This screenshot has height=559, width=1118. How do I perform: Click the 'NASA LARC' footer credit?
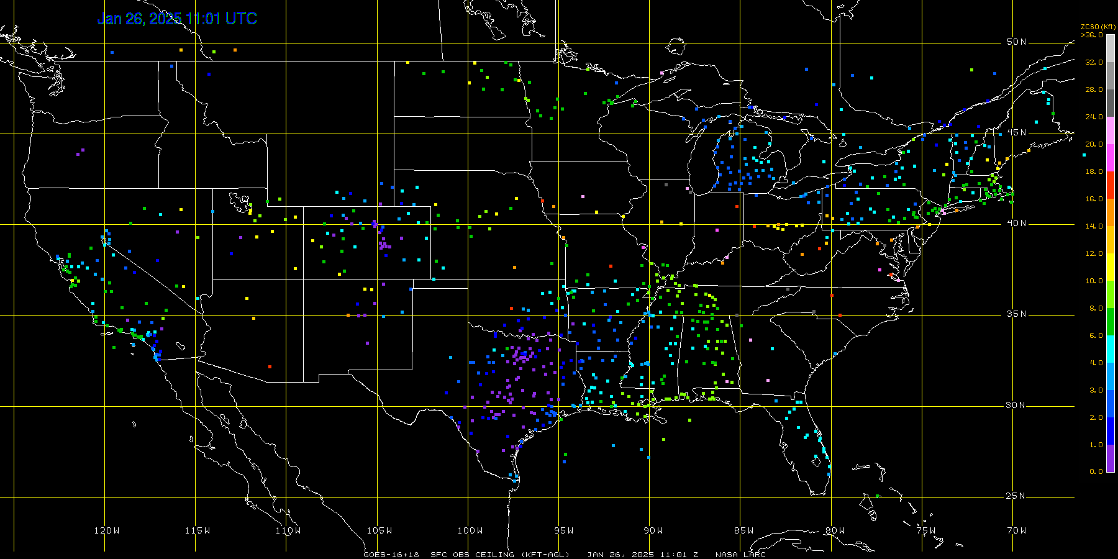740,555
